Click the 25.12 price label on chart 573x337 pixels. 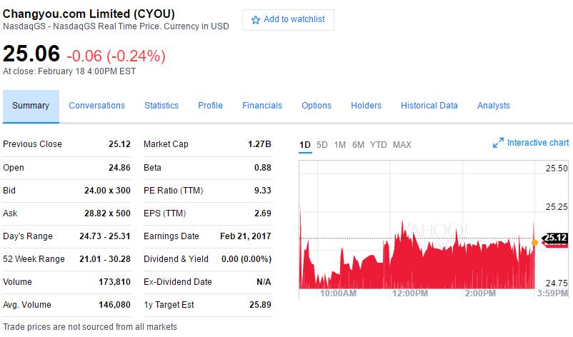(555, 238)
